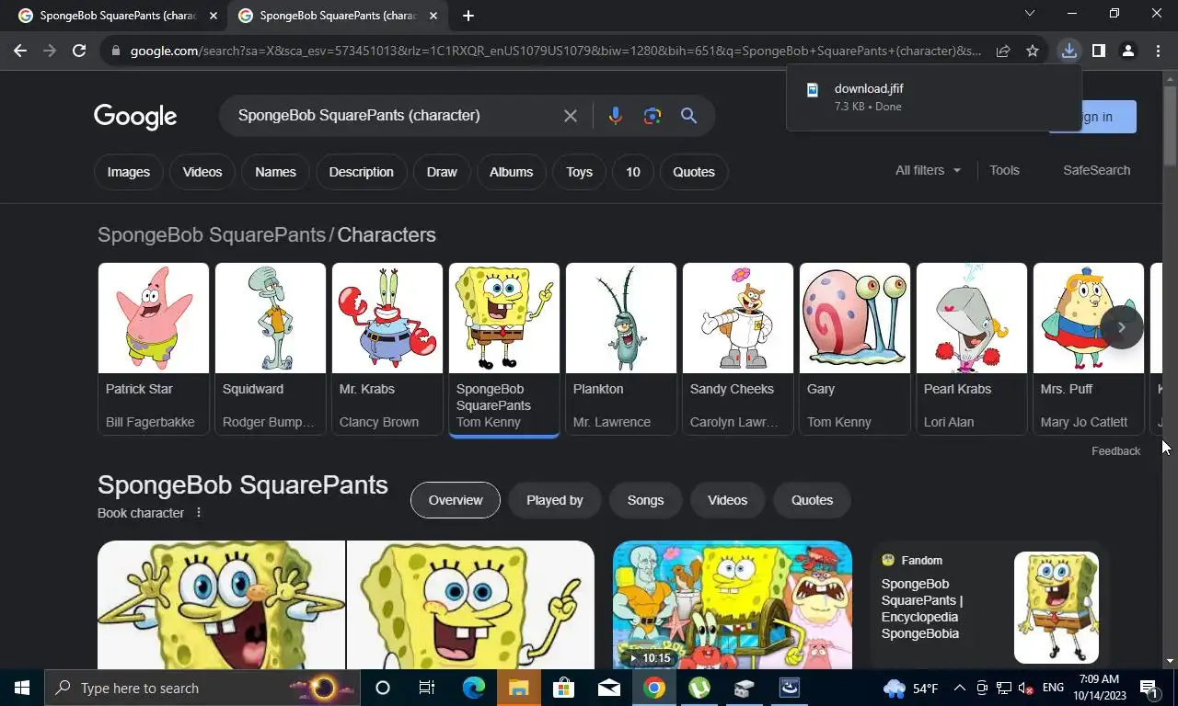Open Chrome three-dot menu

(1157, 51)
